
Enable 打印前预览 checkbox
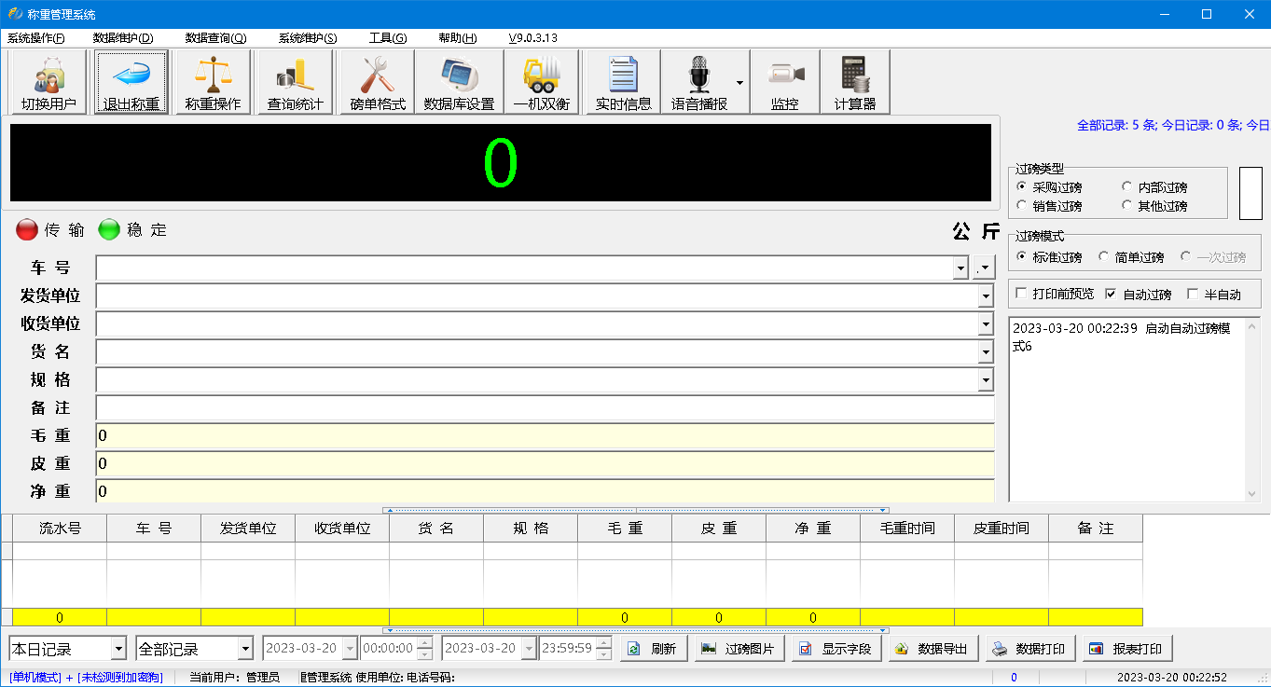[1055, 295]
